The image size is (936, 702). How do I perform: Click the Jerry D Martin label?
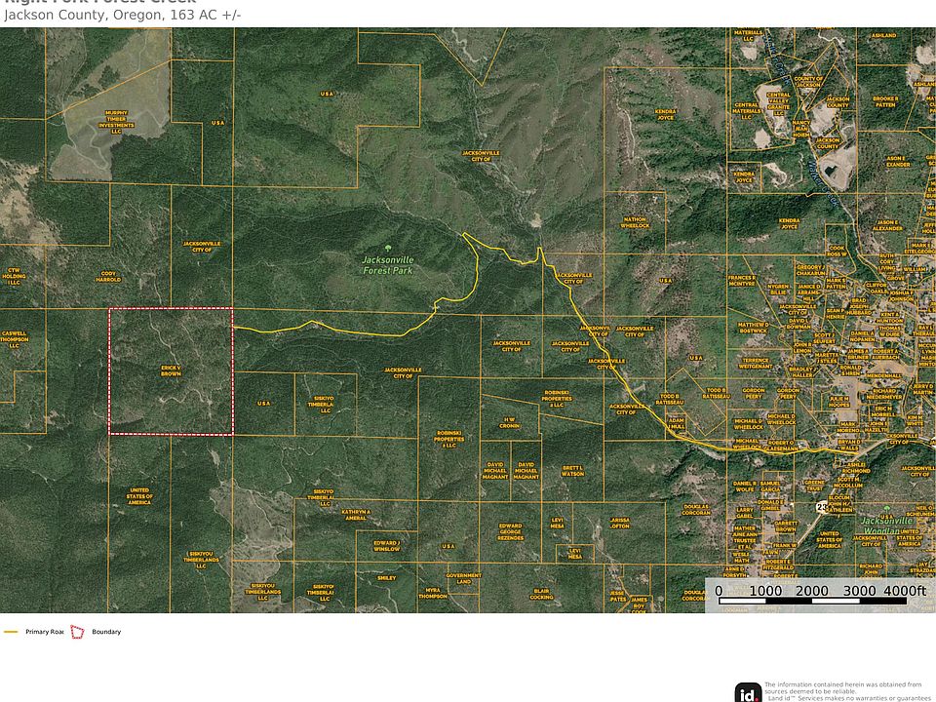[923, 389]
